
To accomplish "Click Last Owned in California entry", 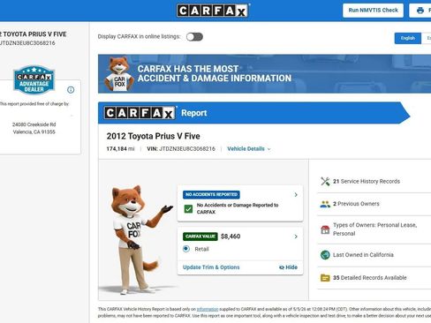I will click(363, 255).
